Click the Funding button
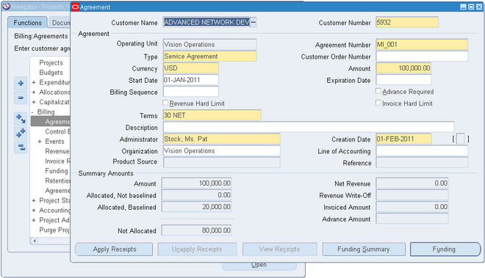 point(445,249)
